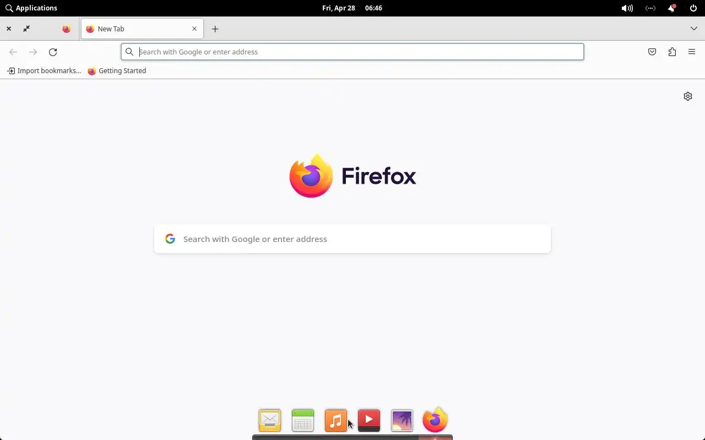Open the network indicator in the top panel
The image size is (705, 440).
pos(650,8)
